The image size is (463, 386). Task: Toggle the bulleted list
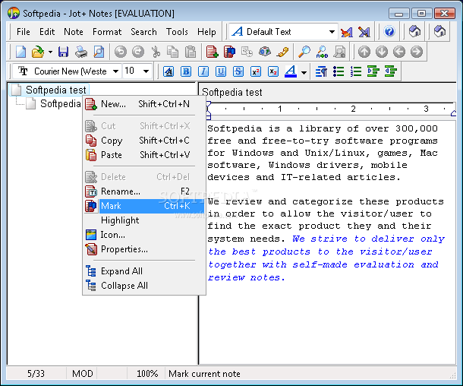[x=339, y=71]
